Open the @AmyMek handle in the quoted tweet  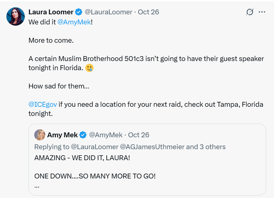click(x=105, y=135)
